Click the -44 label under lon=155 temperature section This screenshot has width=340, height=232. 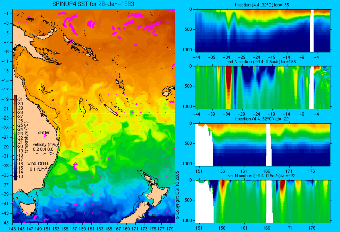[x=196, y=57]
